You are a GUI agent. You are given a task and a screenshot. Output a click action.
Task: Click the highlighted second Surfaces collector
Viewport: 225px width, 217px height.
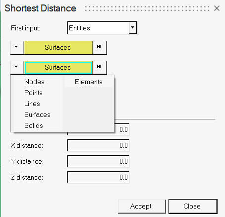58,67
